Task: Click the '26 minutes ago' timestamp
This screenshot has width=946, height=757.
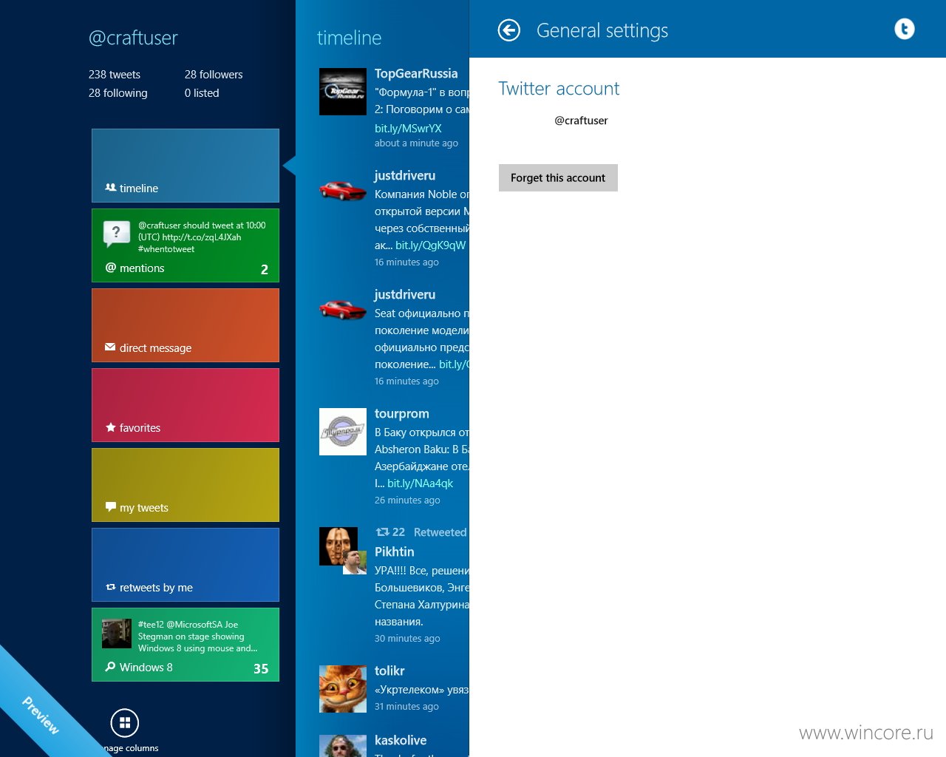Action: coord(407,500)
